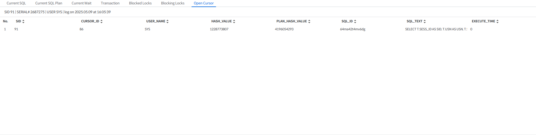Toggle EXECUTE_TIME sort arrows

(x=498, y=21)
